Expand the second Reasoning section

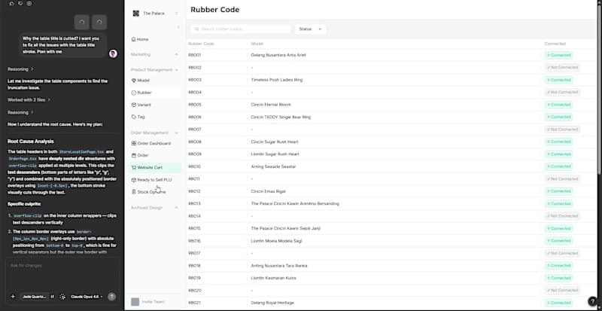tap(20, 112)
